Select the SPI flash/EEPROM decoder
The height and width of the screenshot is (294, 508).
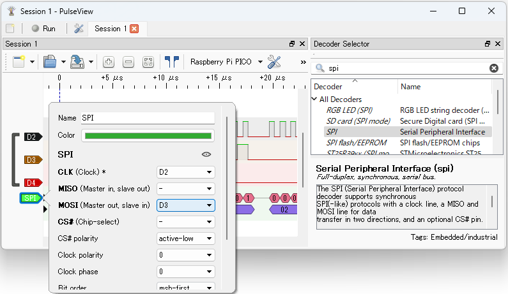pos(408,143)
